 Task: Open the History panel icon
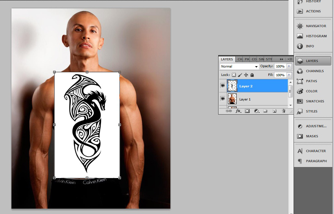[300, 1]
